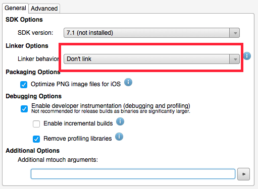
Task: Click info icon beside Enable incremental builds
Action: [x=120, y=121]
